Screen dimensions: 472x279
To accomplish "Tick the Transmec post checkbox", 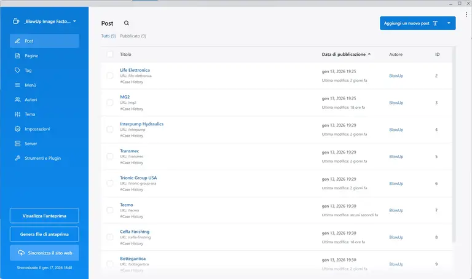I will [x=110, y=156].
